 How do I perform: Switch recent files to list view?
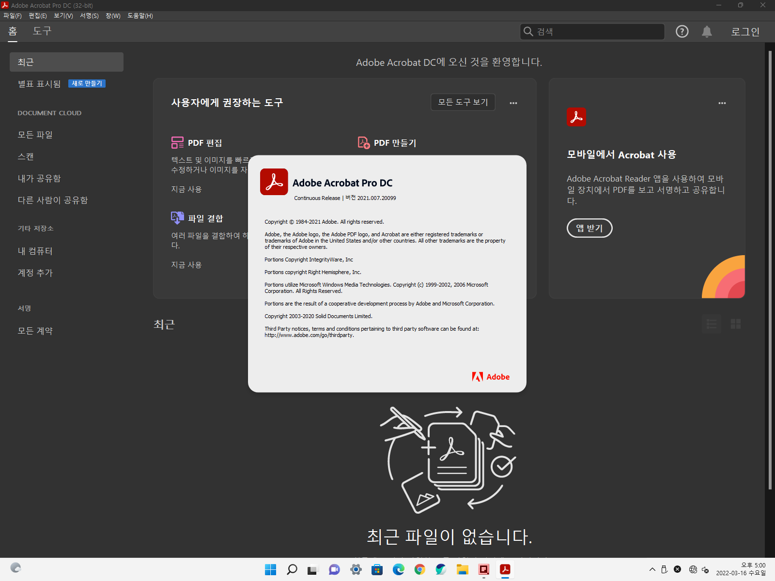click(x=712, y=324)
